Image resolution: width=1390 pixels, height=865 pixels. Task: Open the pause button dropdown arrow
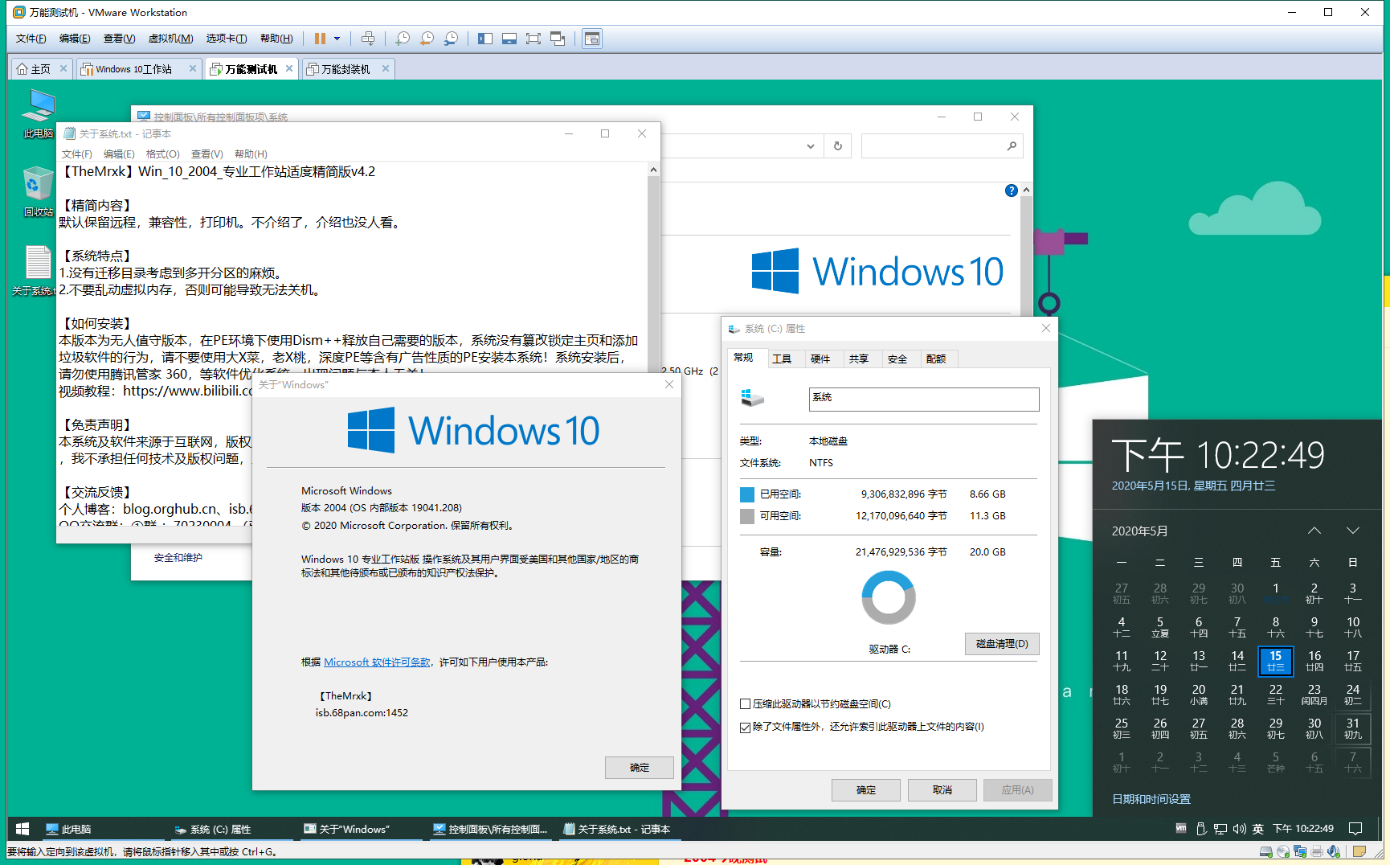coord(337,38)
